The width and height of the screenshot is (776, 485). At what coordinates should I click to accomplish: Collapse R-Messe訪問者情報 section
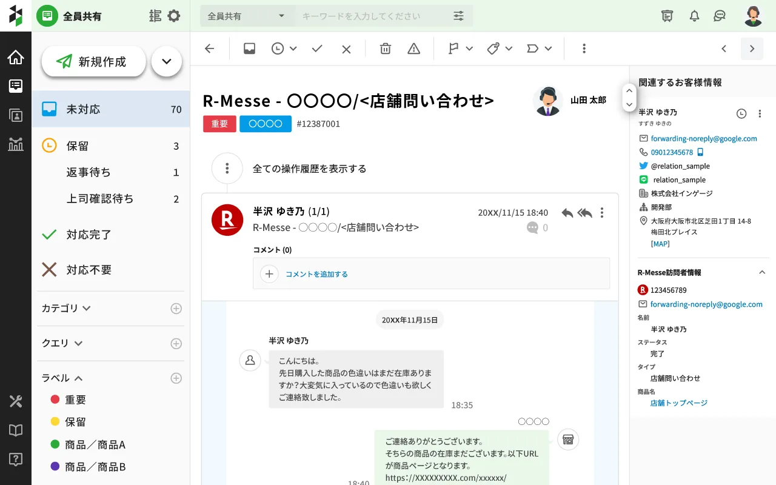tap(762, 273)
